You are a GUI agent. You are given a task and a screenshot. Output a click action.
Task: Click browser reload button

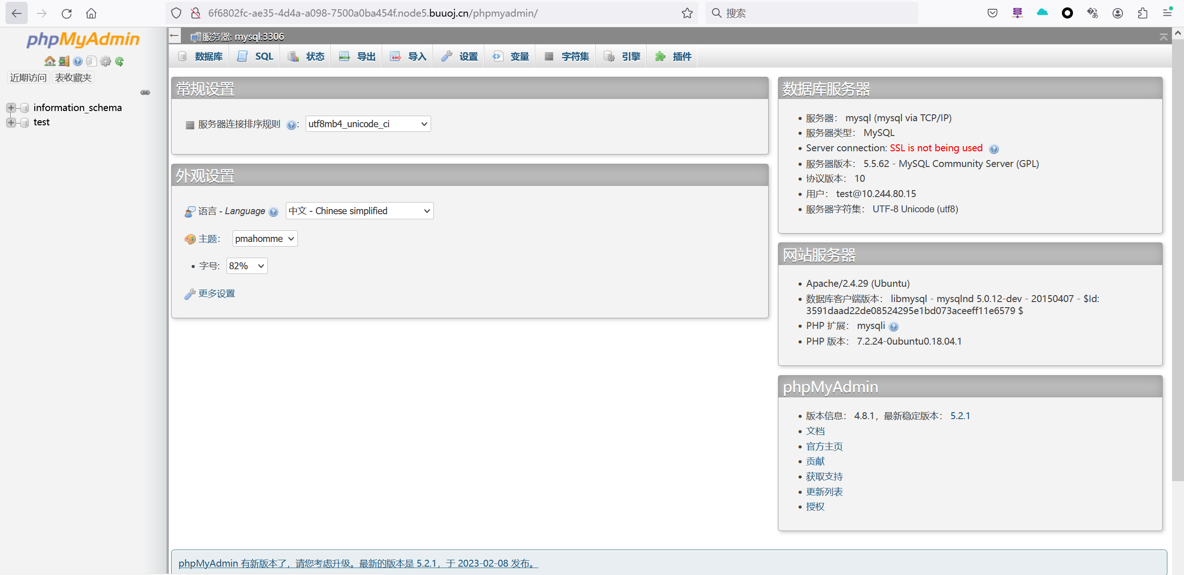coord(67,13)
